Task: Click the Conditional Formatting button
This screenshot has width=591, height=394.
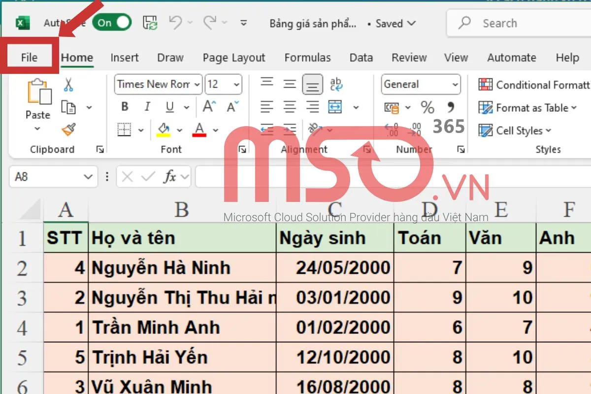Action: coord(534,85)
